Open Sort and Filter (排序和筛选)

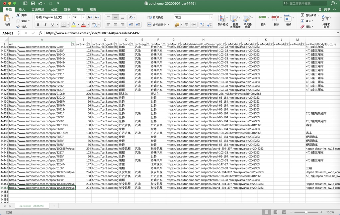[x=326, y=21]
